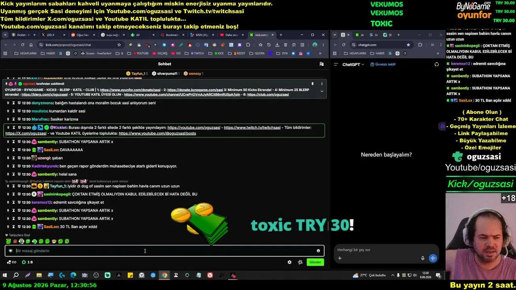Click chat username keremxx12

(42, 203)
